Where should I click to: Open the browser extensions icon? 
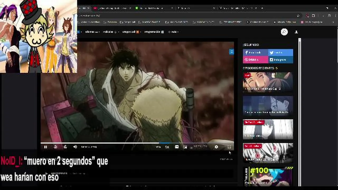[x=313, y=16]
